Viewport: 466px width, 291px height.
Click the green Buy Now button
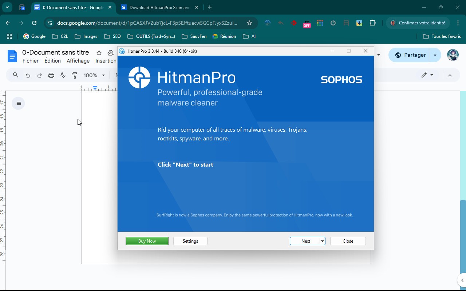click(x=147, y=241)
